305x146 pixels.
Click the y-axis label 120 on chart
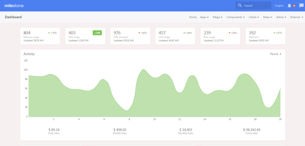click(x=26, y=60)
